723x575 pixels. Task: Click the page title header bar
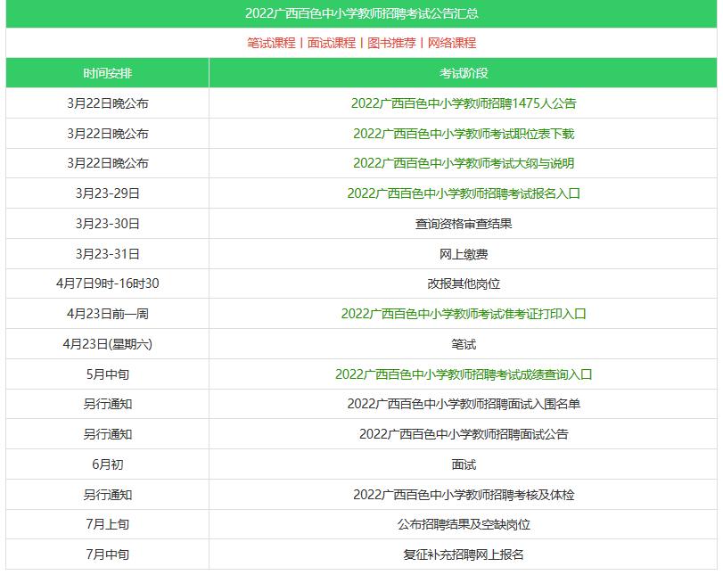tap(361, 12)
